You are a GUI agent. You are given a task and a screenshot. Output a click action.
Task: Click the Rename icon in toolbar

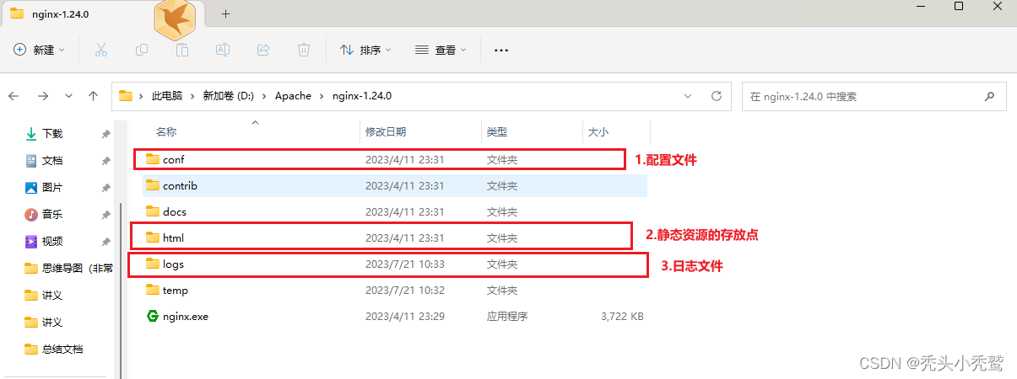click(x=223, y=51)
